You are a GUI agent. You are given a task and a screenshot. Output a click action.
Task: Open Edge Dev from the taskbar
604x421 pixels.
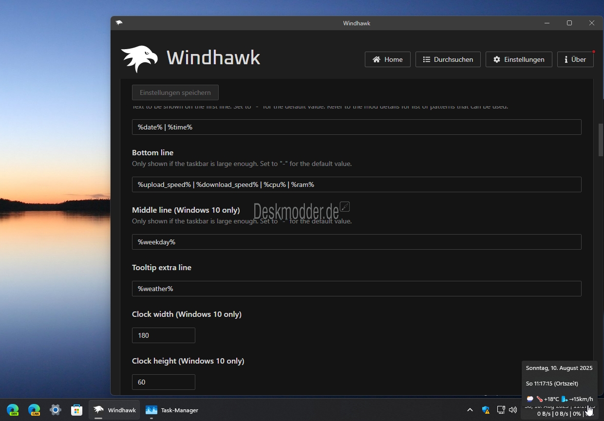[13, 410]
